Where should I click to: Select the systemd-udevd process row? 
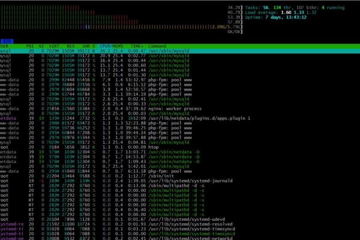tap(180, 220)
